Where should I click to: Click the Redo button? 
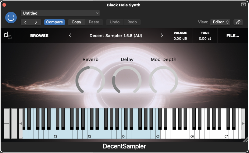click(132, 22)
